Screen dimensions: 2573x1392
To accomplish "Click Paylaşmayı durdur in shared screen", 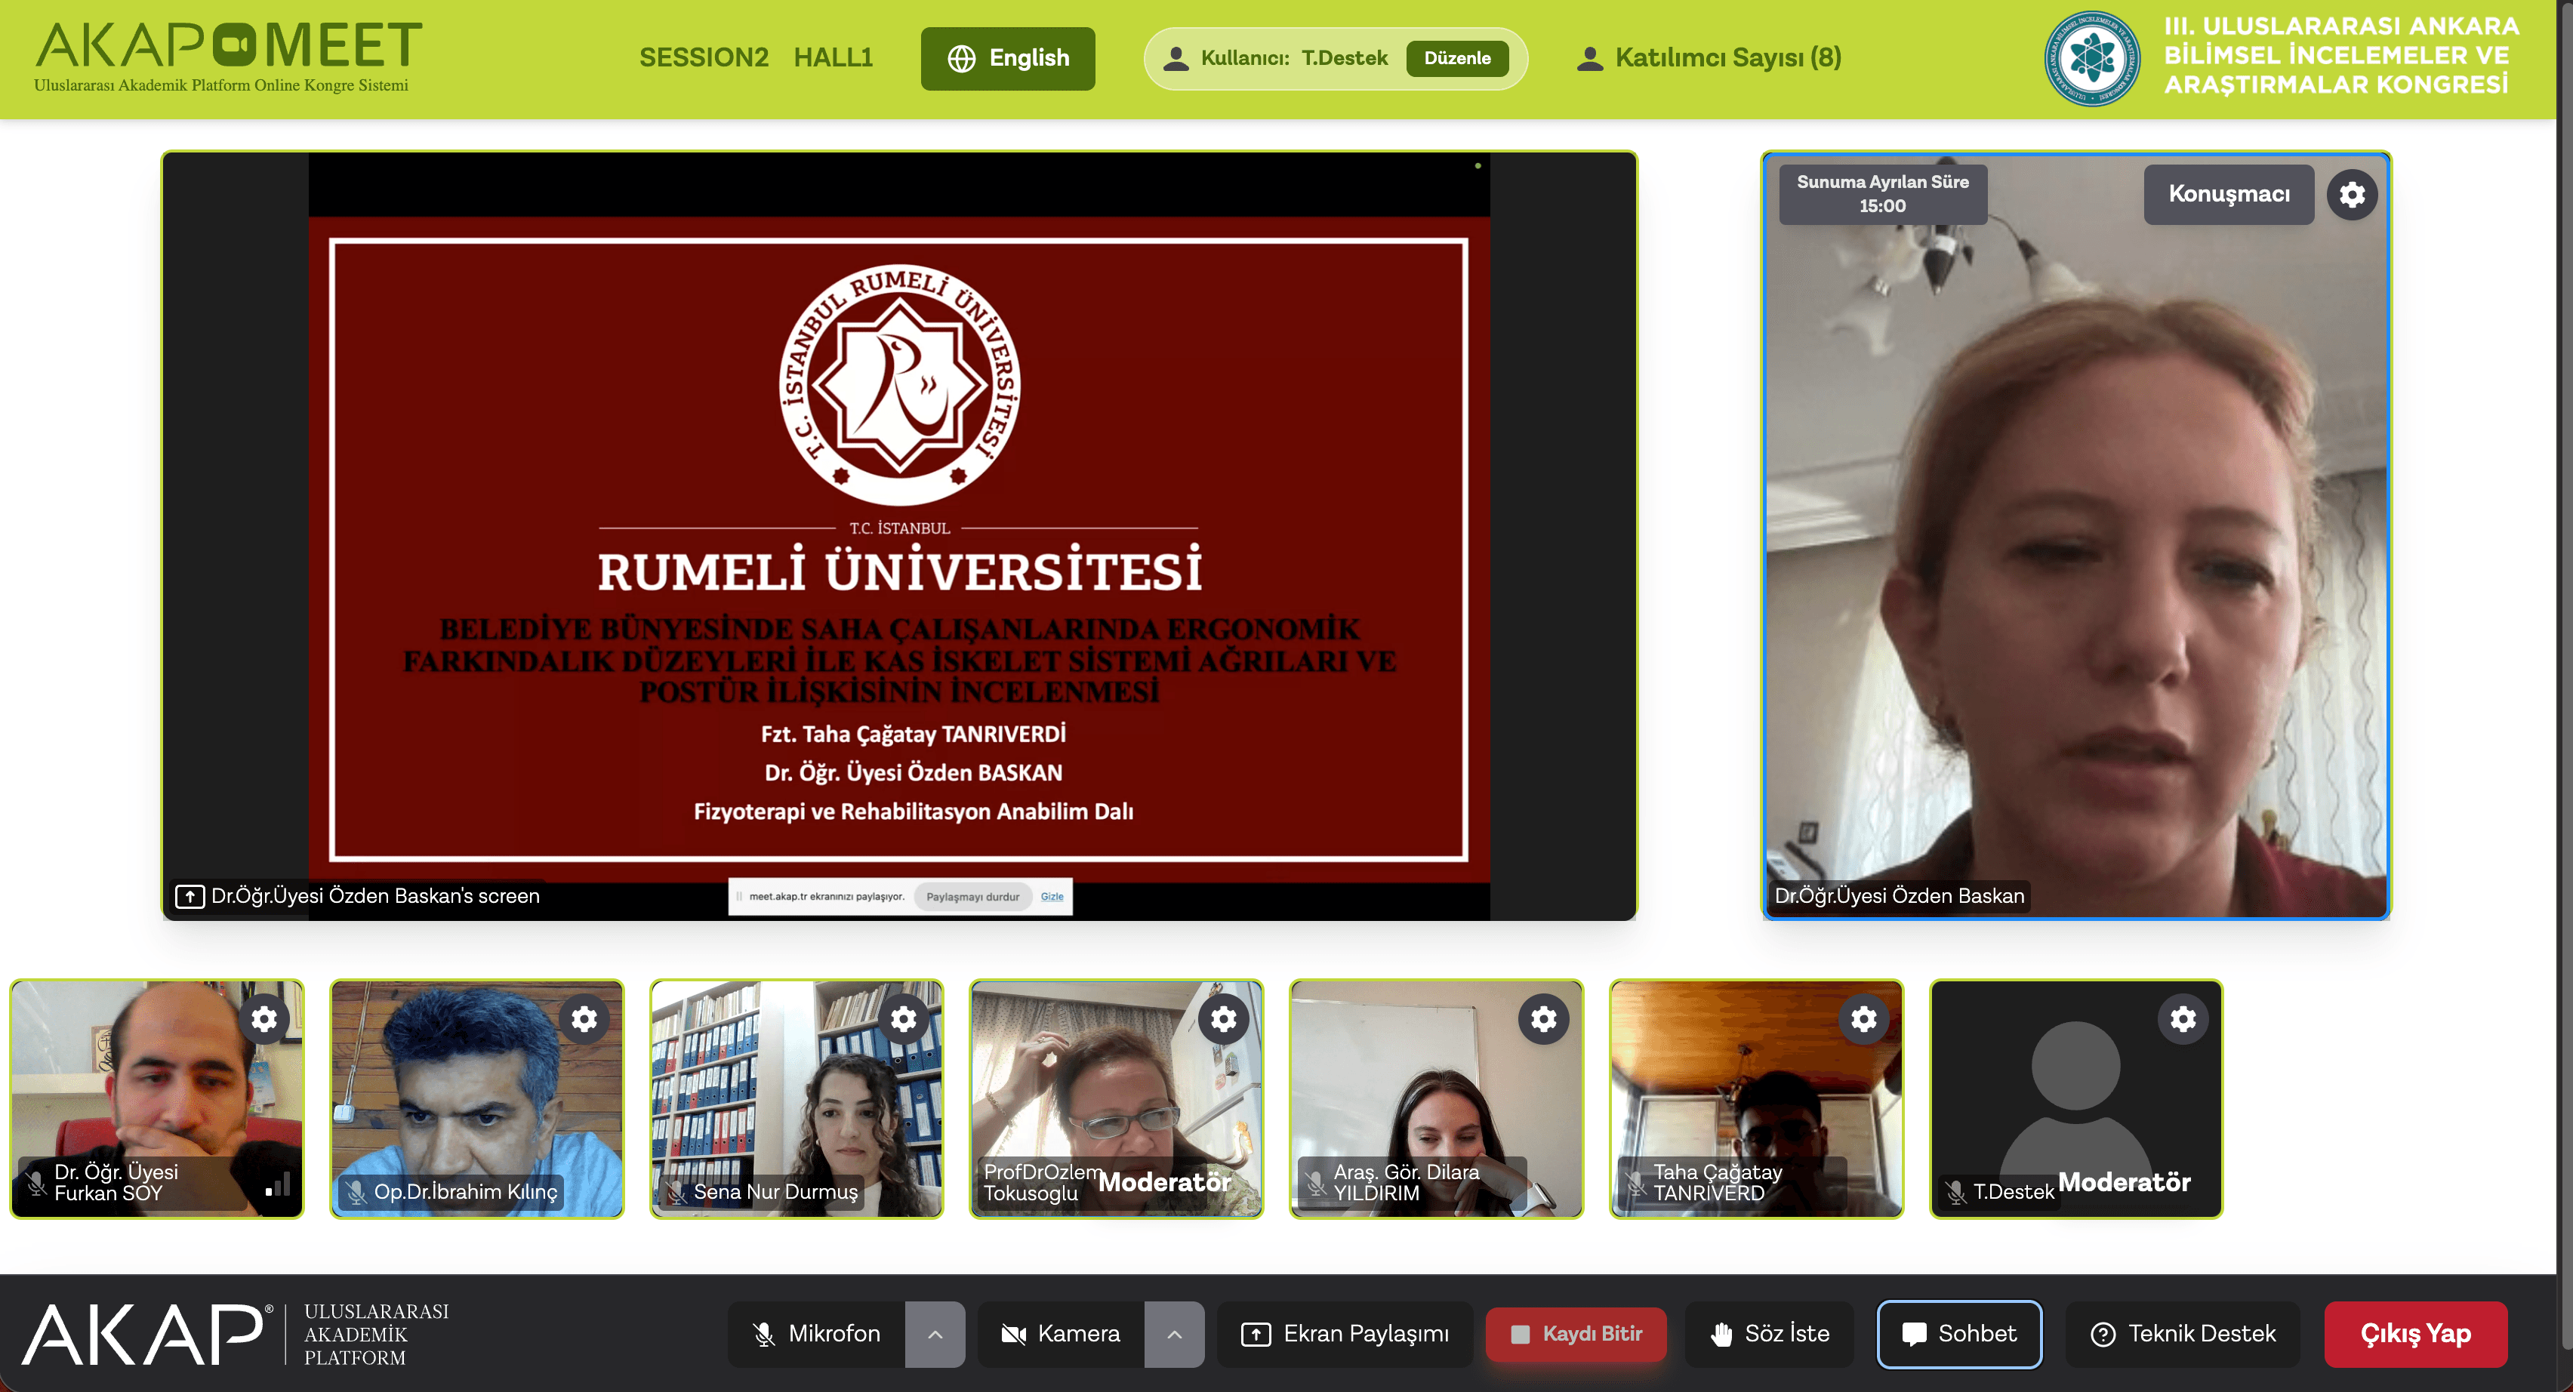I will 972,897.
